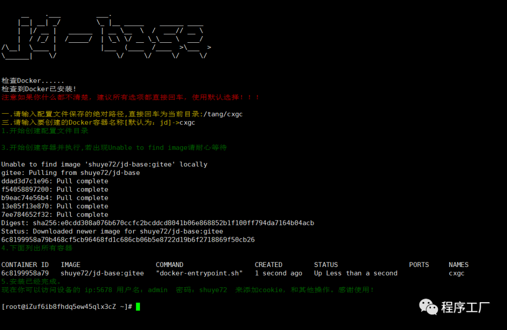This screenshot has height=330, width=507.
Task: Click the container name 'cxgc' under NAMES
Action: pos(457,274)
